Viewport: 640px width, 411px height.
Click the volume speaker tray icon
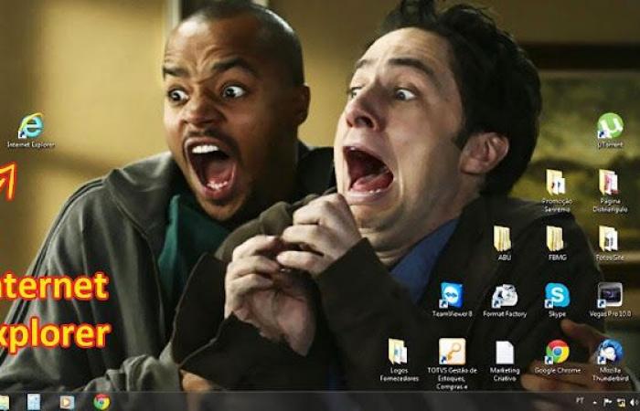point(634,403)
